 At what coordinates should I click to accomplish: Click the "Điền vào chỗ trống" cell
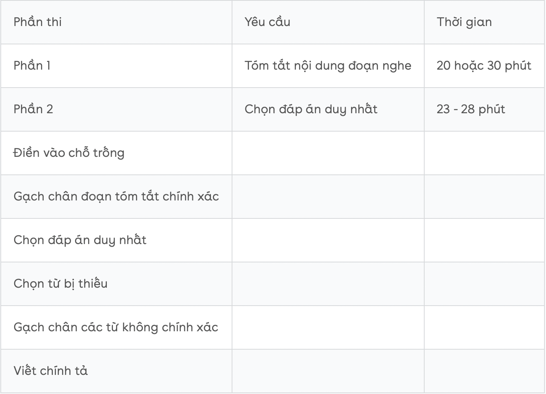69,153
